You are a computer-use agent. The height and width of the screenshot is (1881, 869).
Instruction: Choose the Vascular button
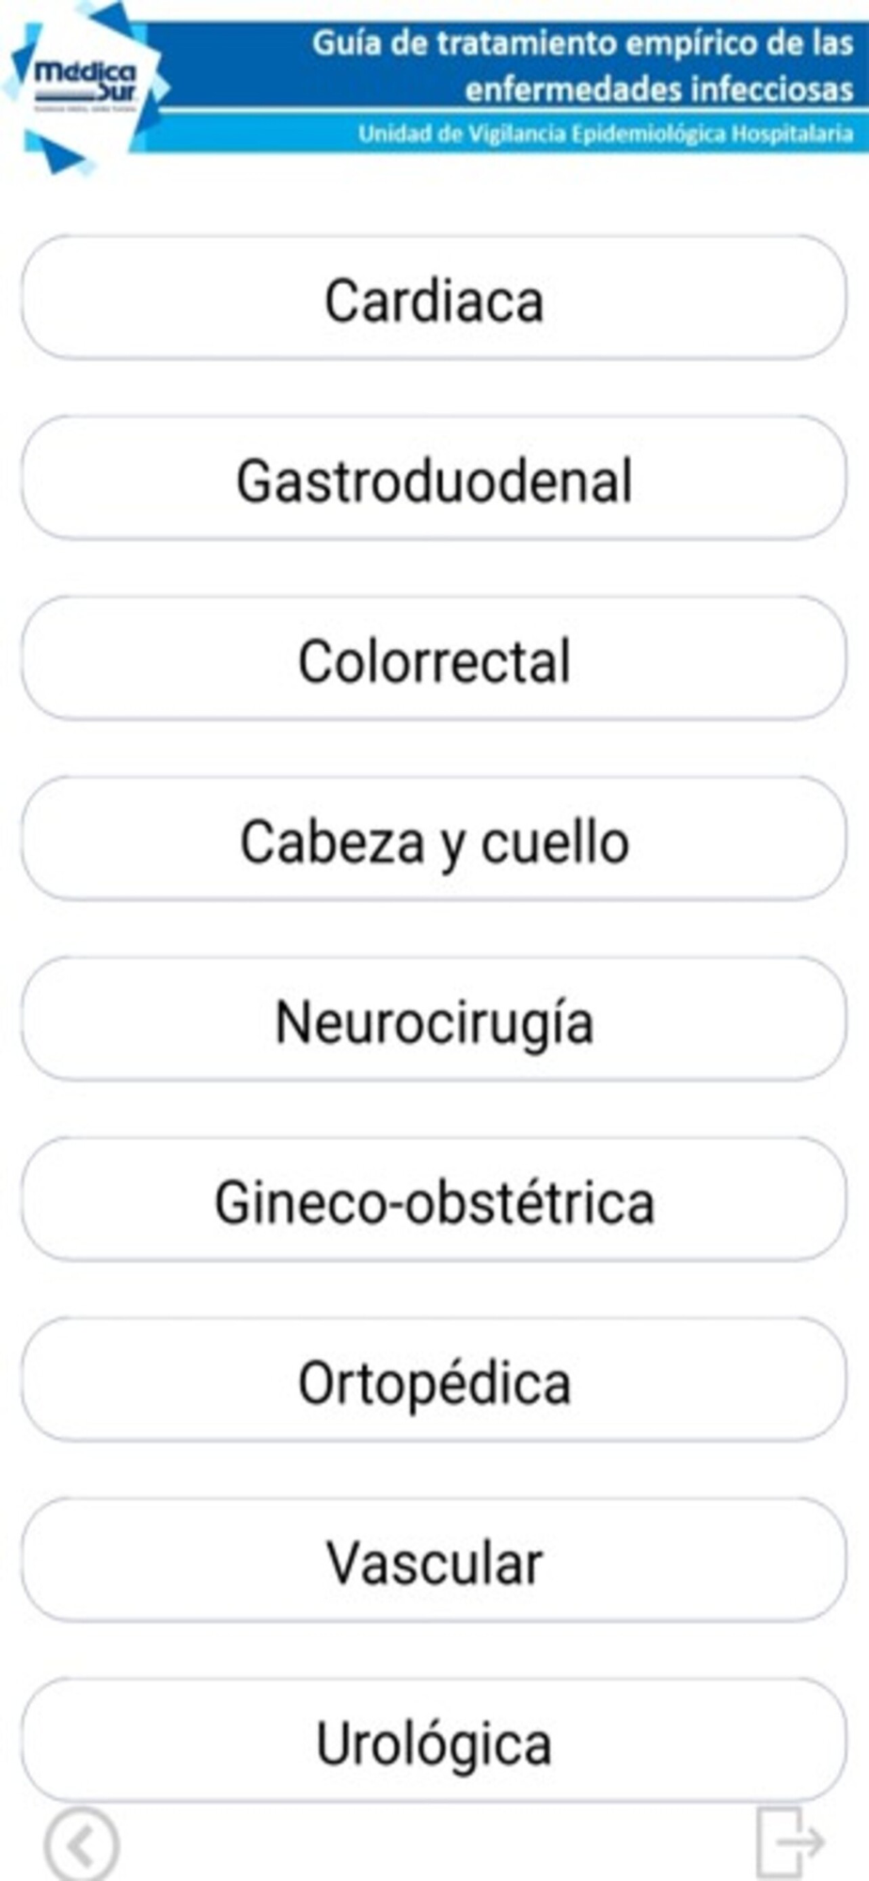point(434,1561)
